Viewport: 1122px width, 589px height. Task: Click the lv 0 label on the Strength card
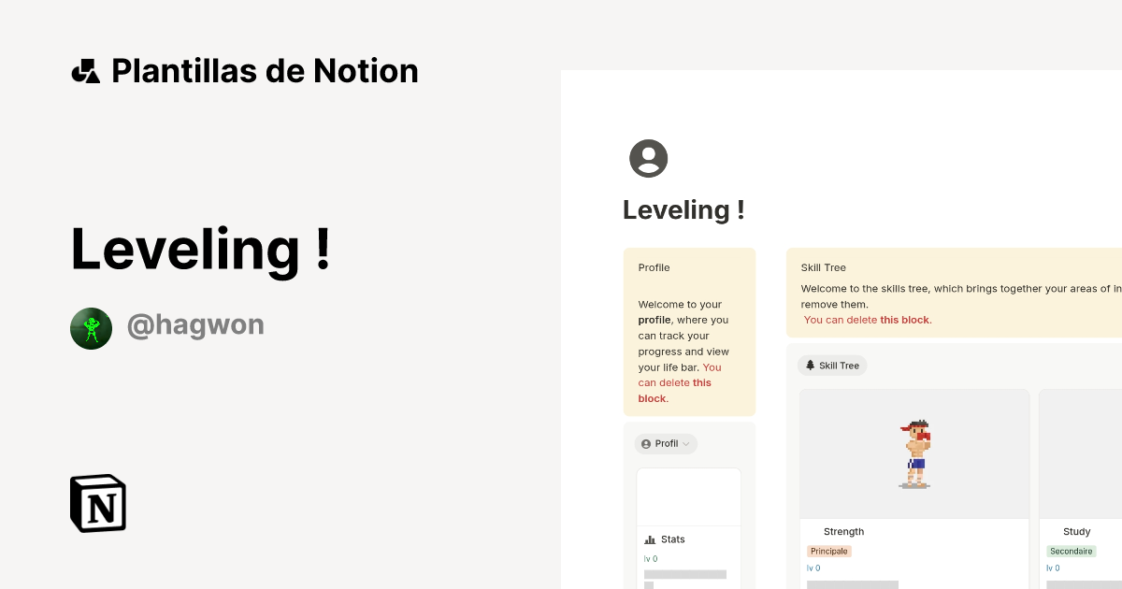tap(812, 567)
